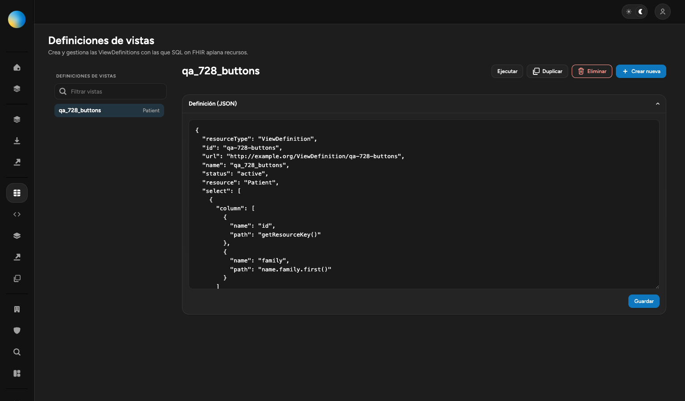
Task: Click the Guardar button
Action: [644, 301]
